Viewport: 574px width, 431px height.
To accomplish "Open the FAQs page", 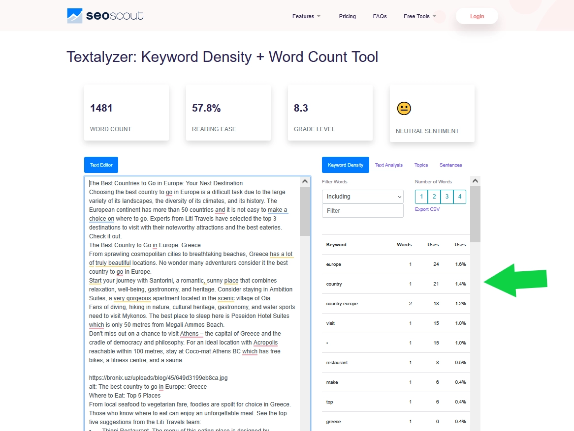I will 380,16.
